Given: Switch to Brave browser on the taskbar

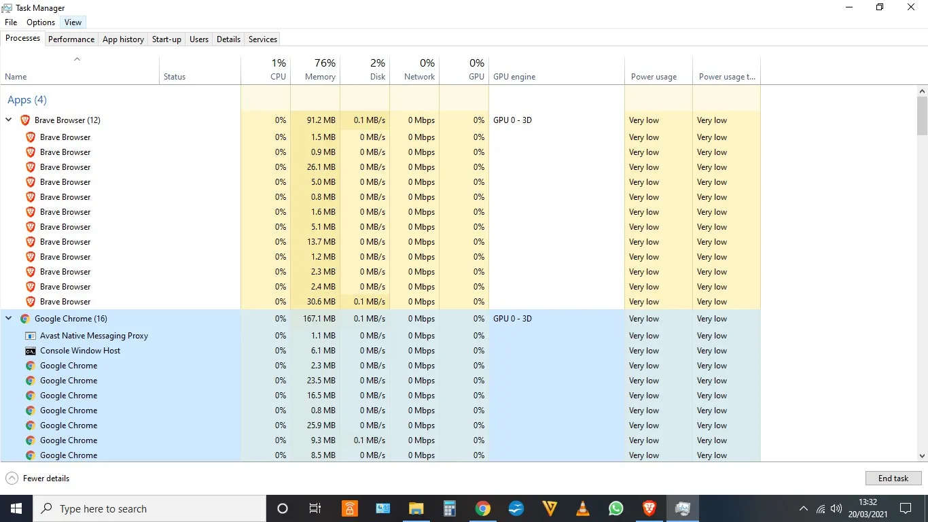Looking at the screenshot, I should 649,508.
